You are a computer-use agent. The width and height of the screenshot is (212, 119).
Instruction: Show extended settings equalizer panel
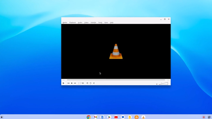coord(83,83)
